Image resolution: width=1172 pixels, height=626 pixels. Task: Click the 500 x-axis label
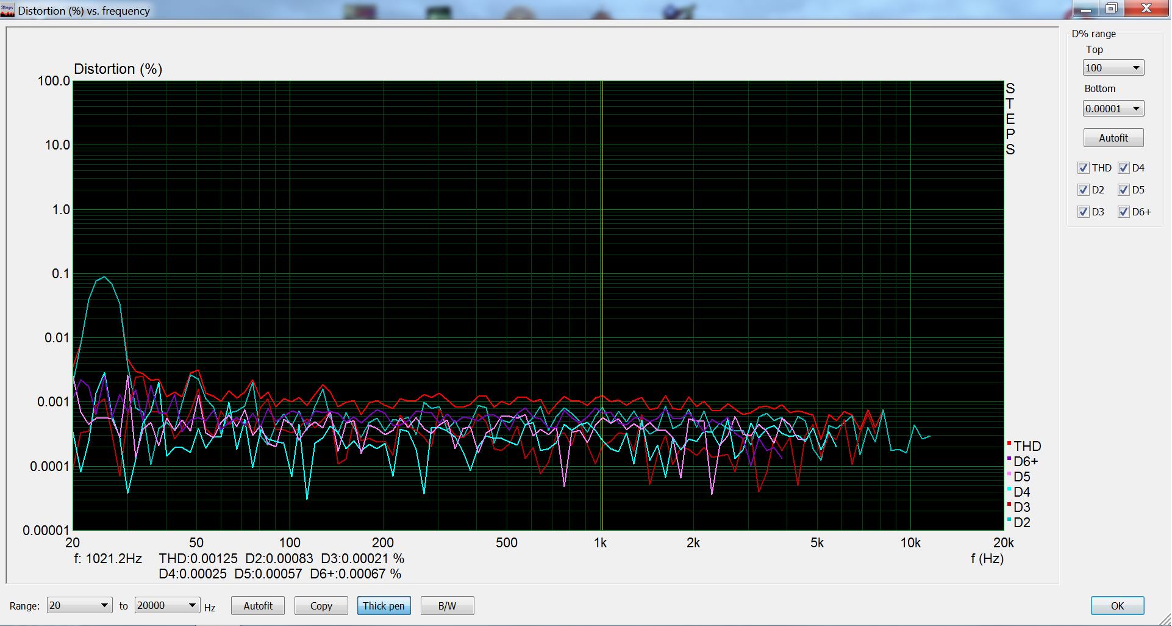507,542
